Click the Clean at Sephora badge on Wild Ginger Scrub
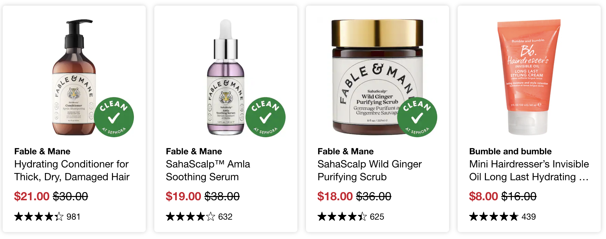 point(417,117)
